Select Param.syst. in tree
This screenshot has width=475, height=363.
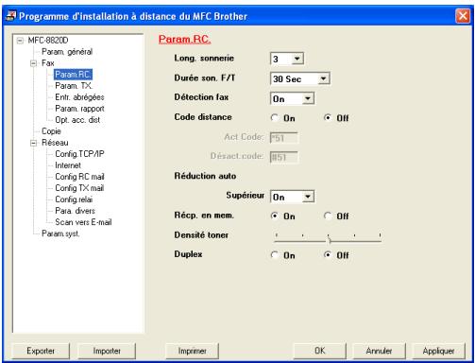60,233
